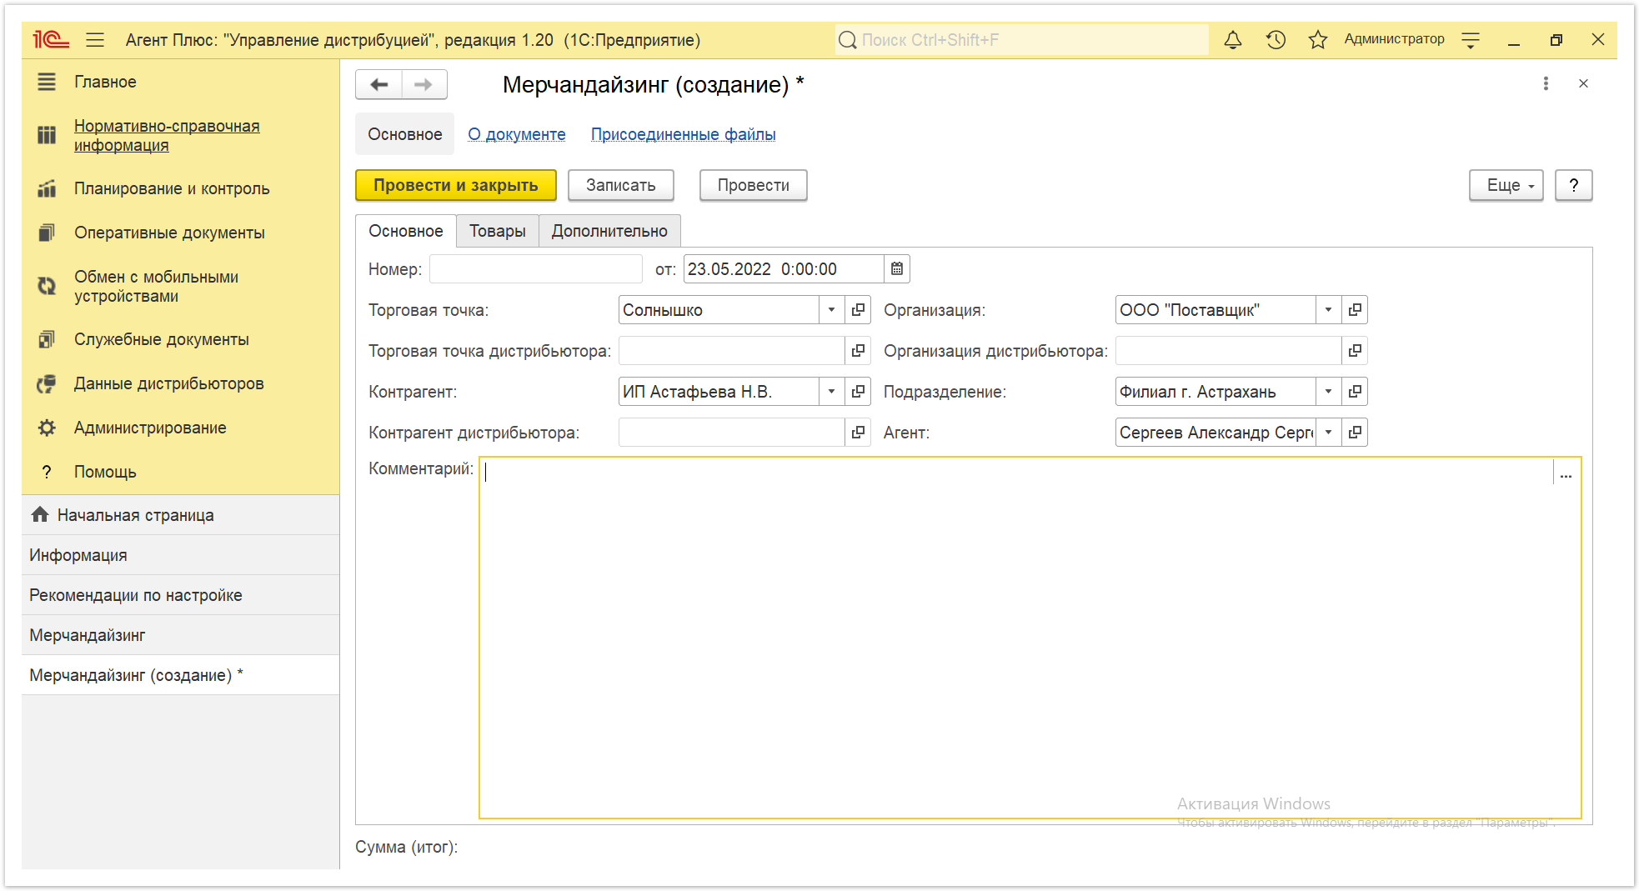Focus the Номер input field

[x=535, y=268]
